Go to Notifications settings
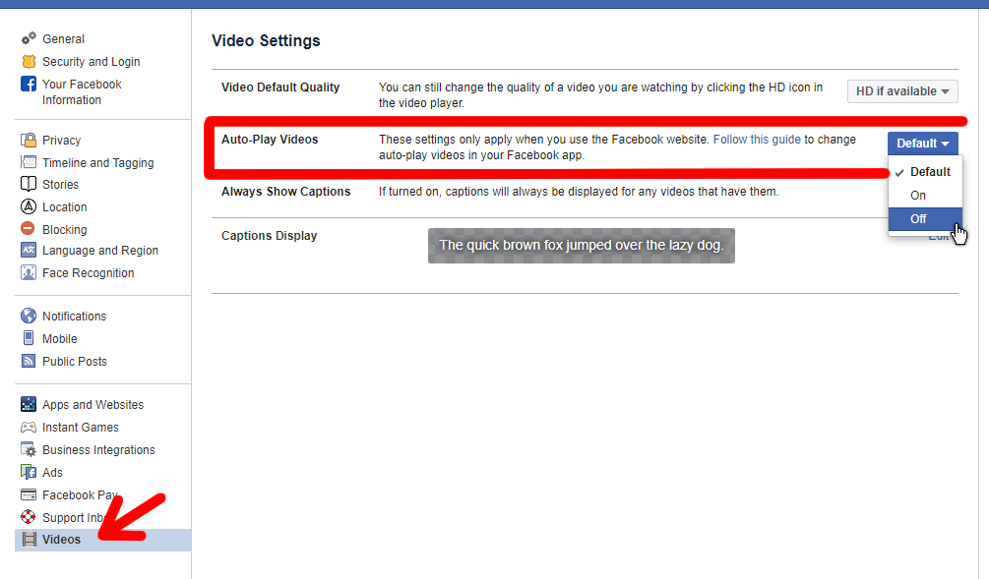 point(75,317)
